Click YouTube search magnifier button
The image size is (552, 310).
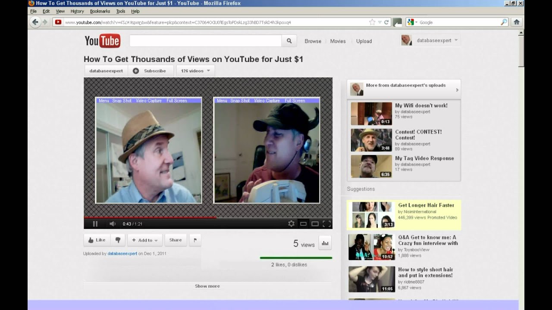pyautogui.click(x=289, y=41)
